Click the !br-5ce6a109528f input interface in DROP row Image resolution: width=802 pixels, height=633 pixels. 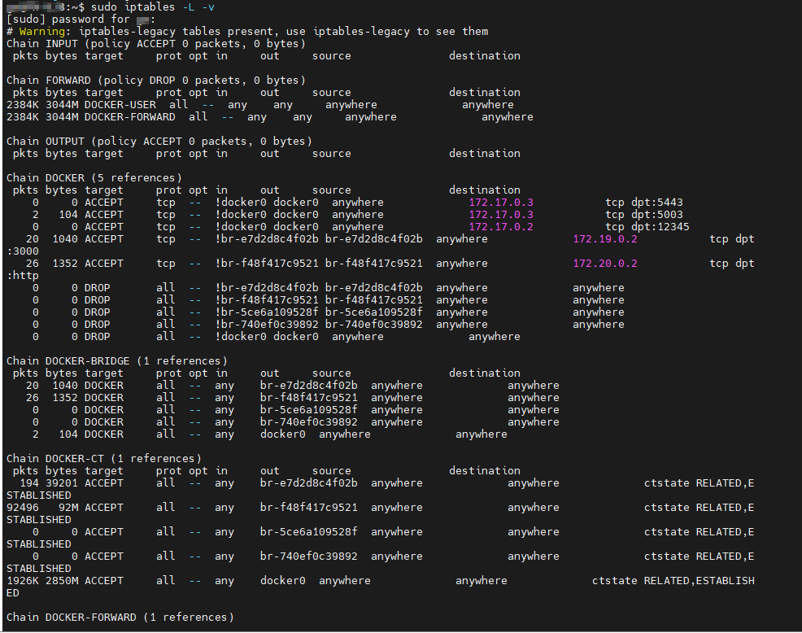[267, 312]
